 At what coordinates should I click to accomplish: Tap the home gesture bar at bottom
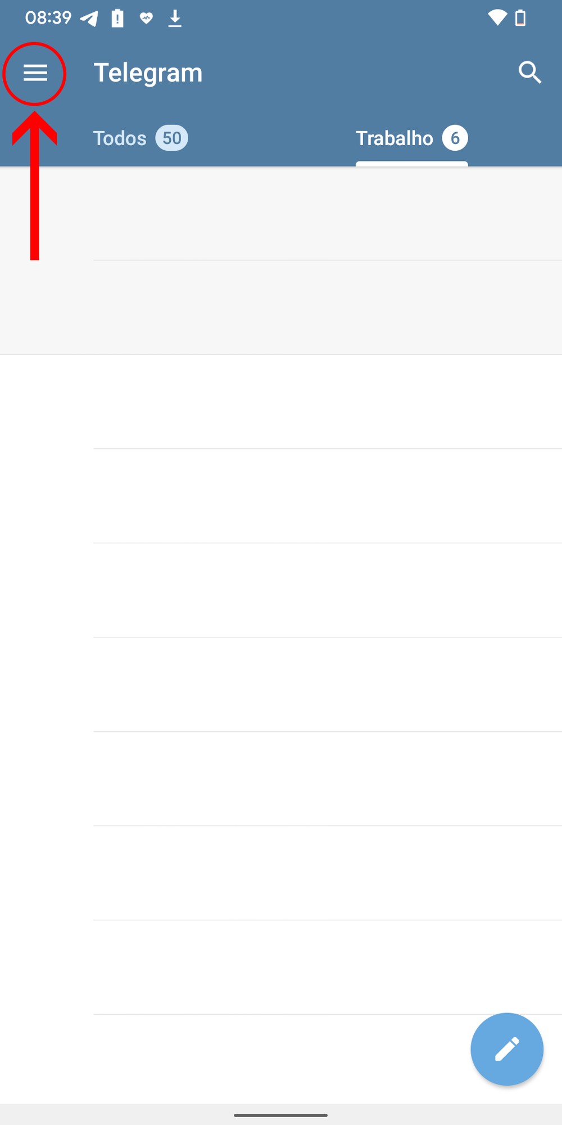pyautogui.click(x=281, y=1115)
